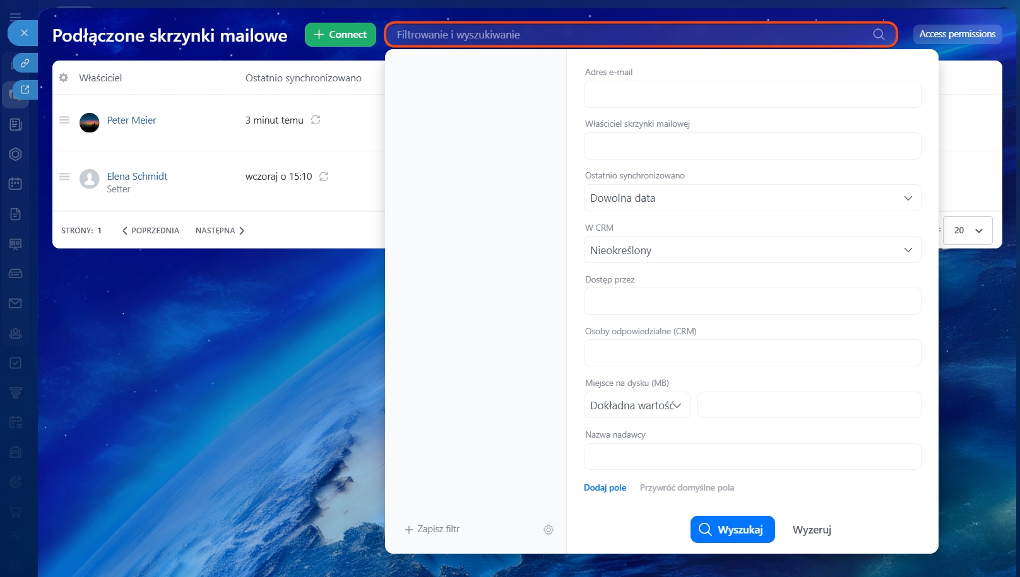Open the drive sidebar icon
1020x577 pixels.
pyautogui.click(x=16, y=274)
